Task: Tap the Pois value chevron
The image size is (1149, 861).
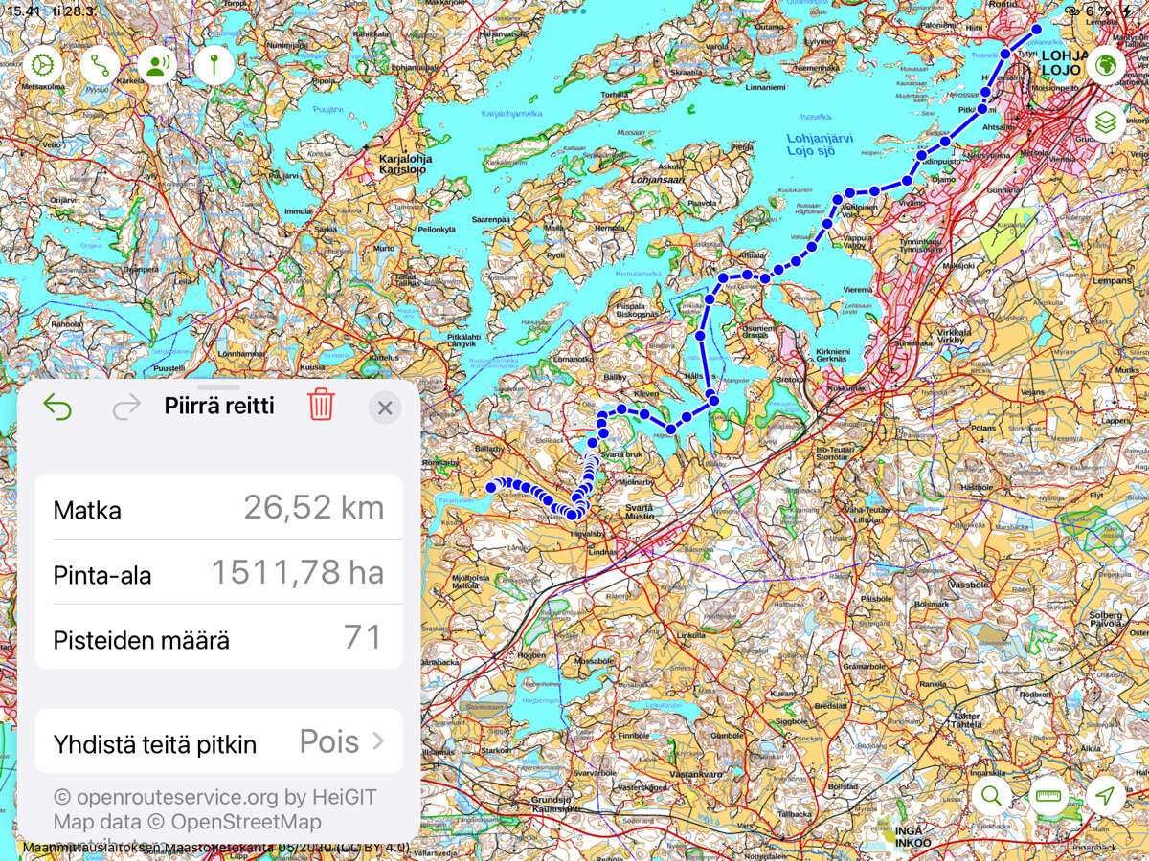Action: point(378,741)
